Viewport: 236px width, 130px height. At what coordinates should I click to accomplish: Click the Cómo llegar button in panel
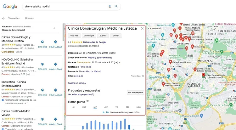(x=89, y=36)
